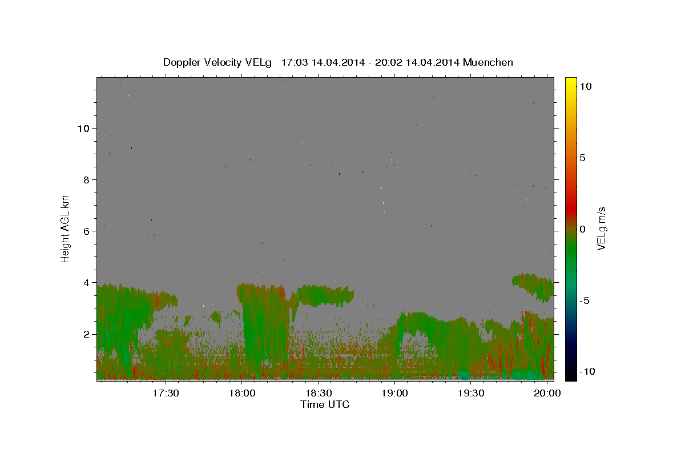The image size is (685, 457).
Task: Click the 17:30 time tick label
Action: (x=166, y=394)
